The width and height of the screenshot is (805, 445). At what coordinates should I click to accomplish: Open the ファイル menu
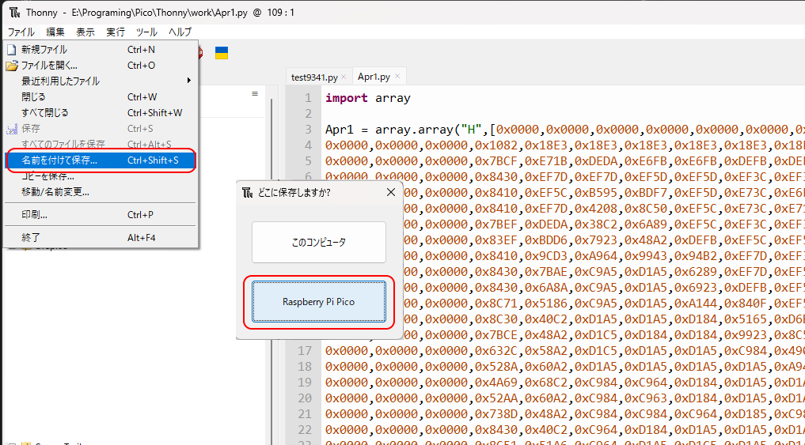(21, 32)
